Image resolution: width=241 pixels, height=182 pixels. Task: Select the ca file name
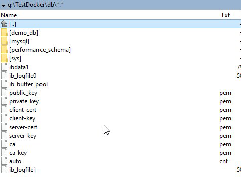pos(12,144)
